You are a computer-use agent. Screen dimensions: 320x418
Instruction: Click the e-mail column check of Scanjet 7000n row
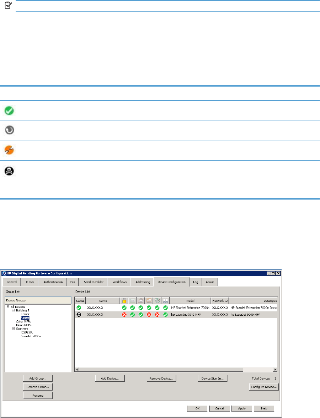coord(133,308)
